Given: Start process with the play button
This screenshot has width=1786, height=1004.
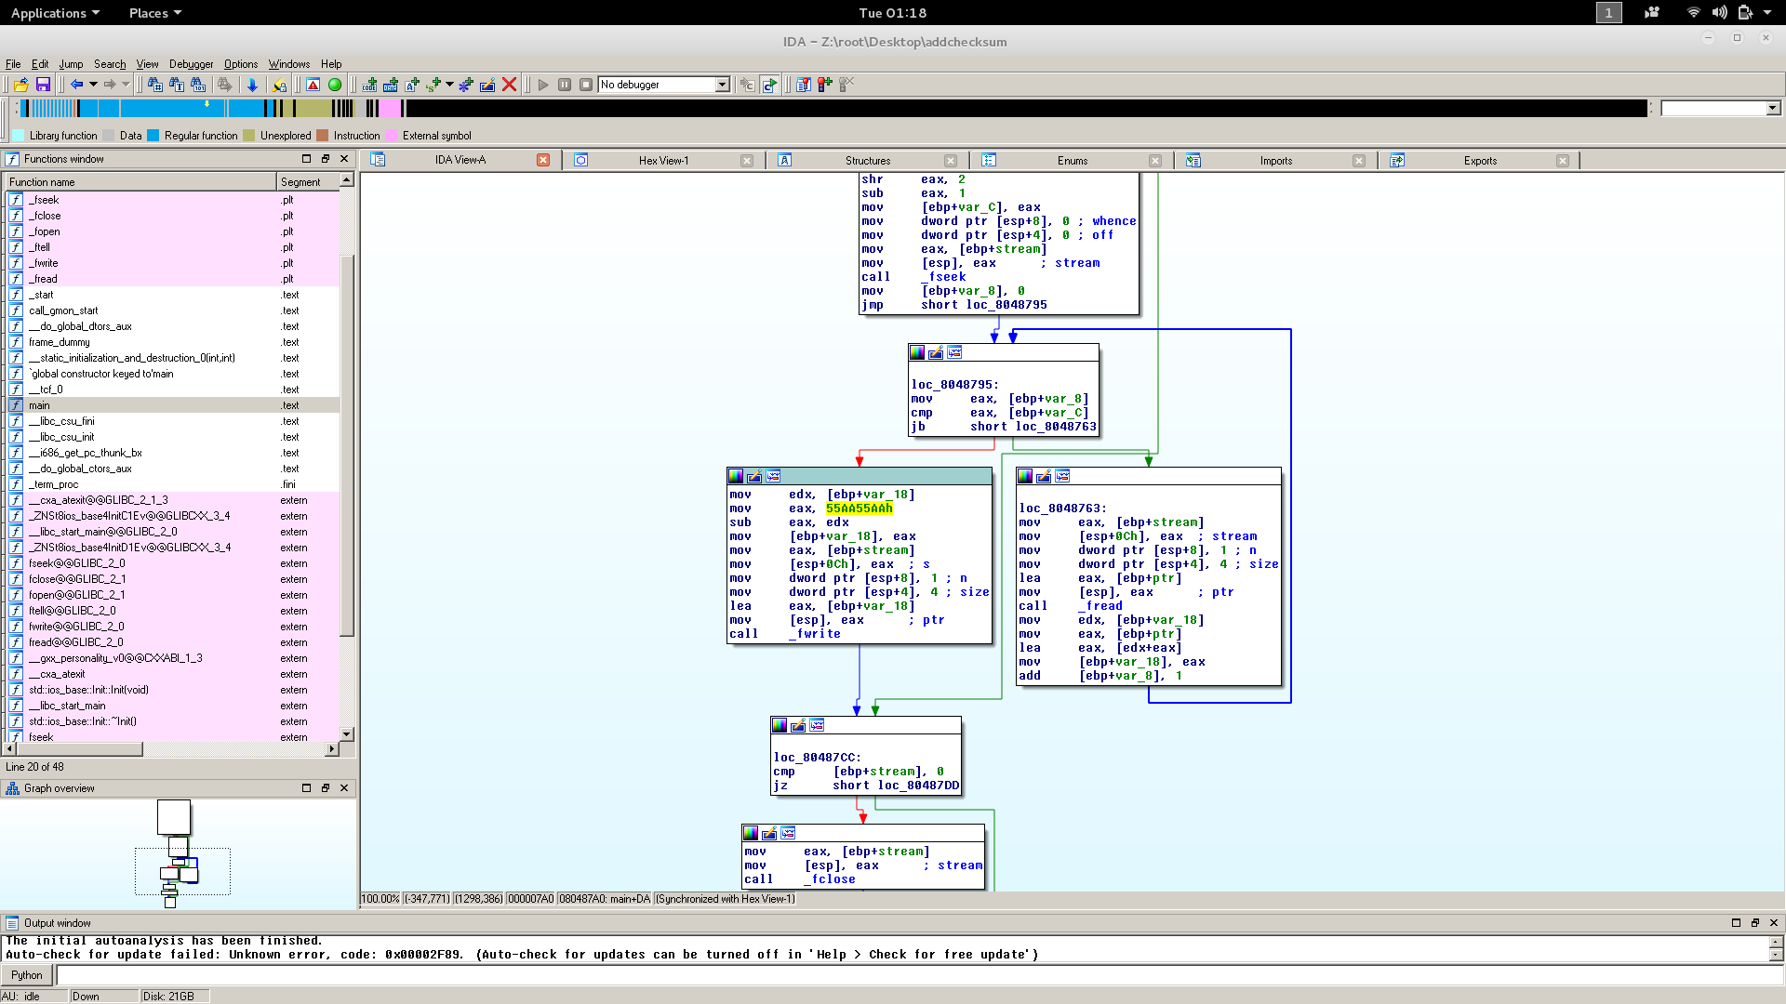Looking at the screenshot, I should pyautogui.click(x=543, y=85).
